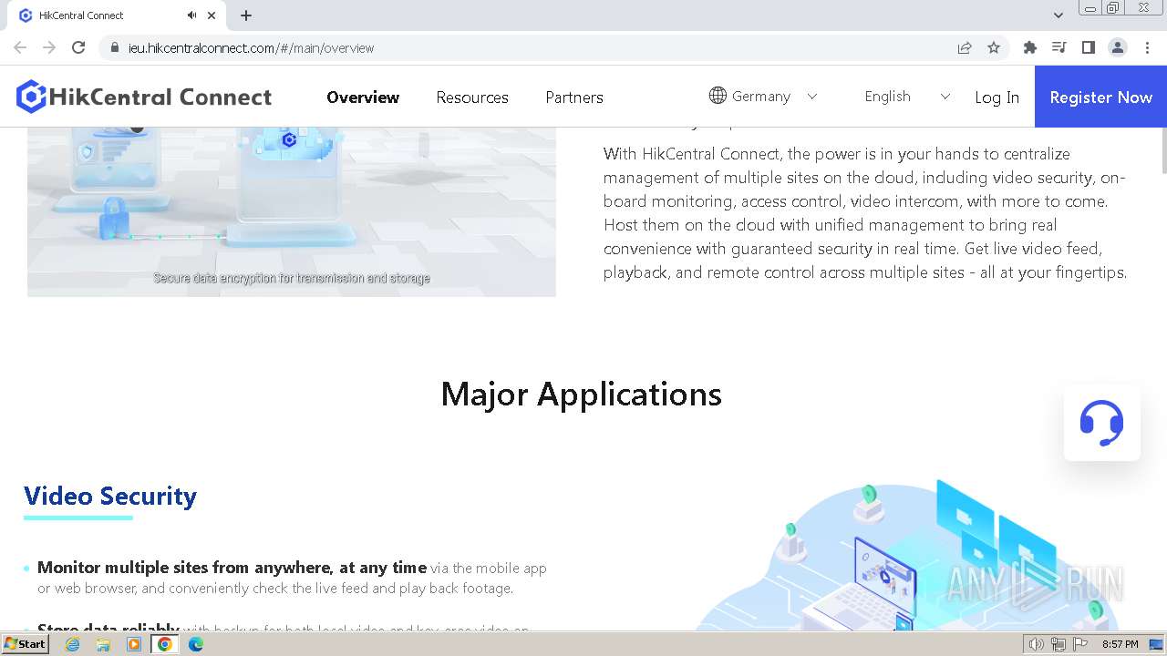Open the customer support headset widget
This screenshot has height=656, width=1167.
[x=1101, y=423]
